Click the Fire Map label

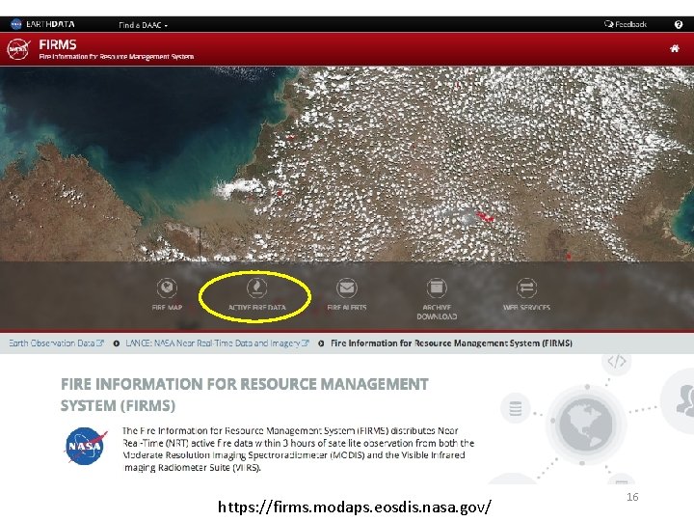coord(167,307)
